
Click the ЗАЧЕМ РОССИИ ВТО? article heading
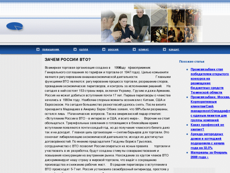pos(68,59)
